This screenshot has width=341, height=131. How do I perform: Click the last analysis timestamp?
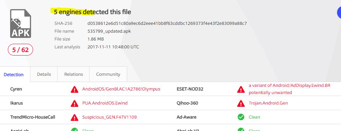(x=113, y=47)
